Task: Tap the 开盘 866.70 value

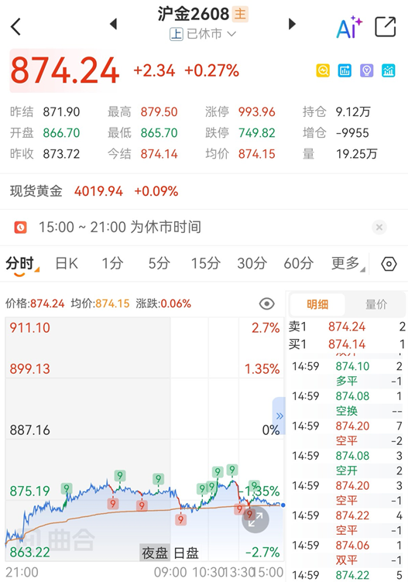Action: click(61, 133)
